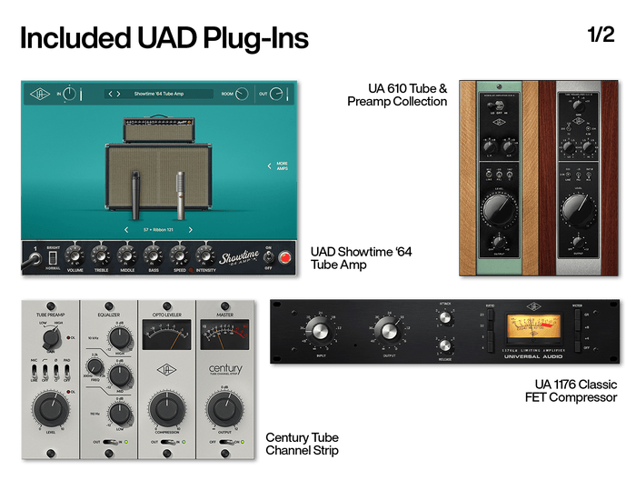Go to next preset in Showtime amp header

118,94
